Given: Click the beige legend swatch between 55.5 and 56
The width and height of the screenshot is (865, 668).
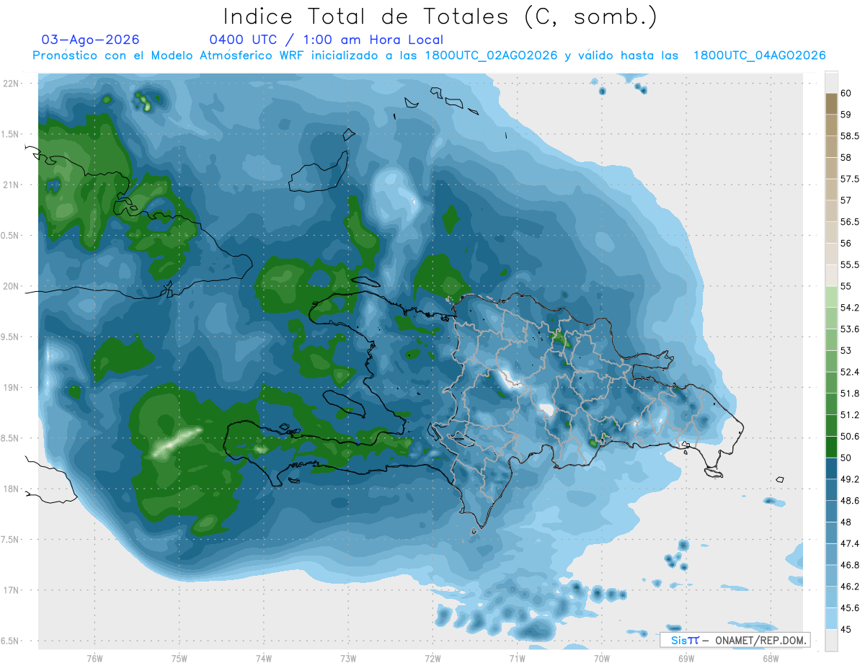Looking at the screenshot, I should coord(831,254).
